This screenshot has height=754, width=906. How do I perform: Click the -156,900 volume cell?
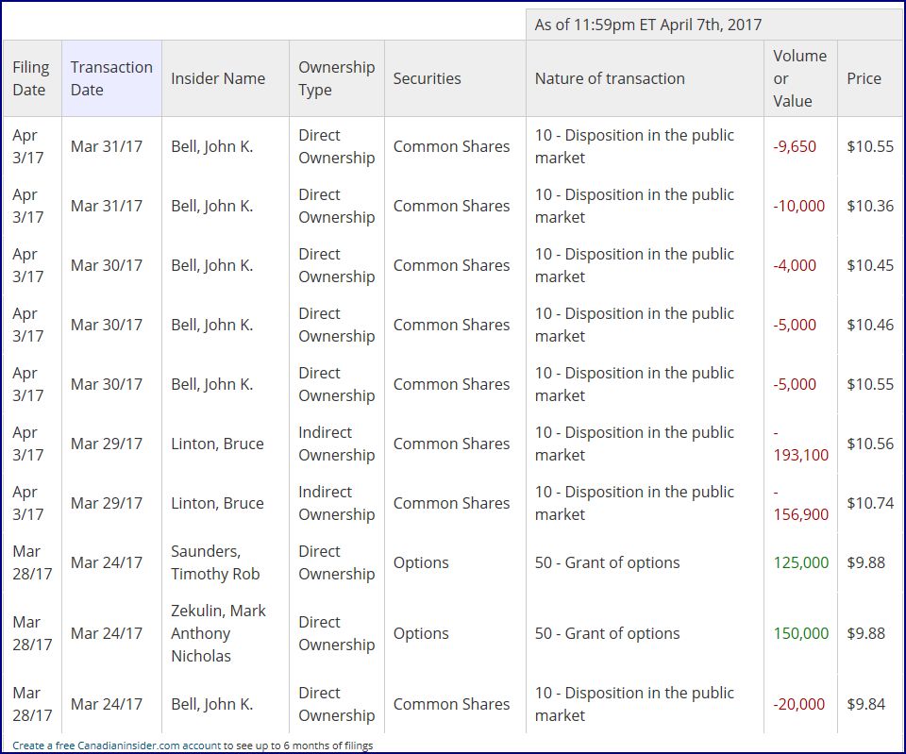800,514
